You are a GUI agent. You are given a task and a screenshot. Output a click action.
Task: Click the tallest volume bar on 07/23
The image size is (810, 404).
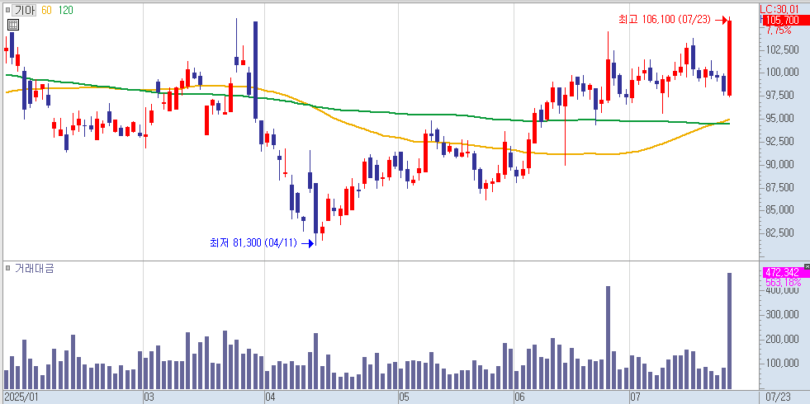(x=729, y=331)
